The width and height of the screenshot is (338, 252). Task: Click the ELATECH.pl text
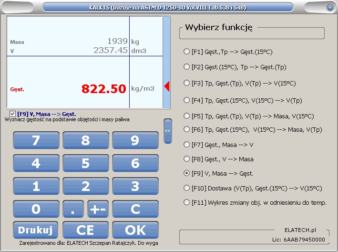(300, 230)
